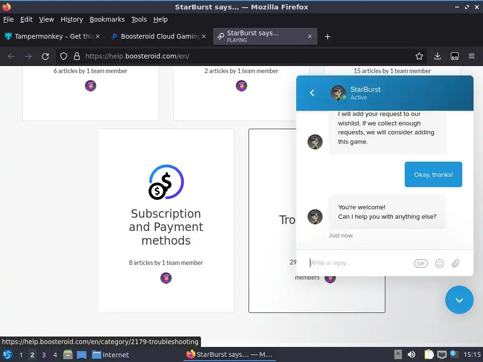Switch to workspace 1

click(21, 354)
